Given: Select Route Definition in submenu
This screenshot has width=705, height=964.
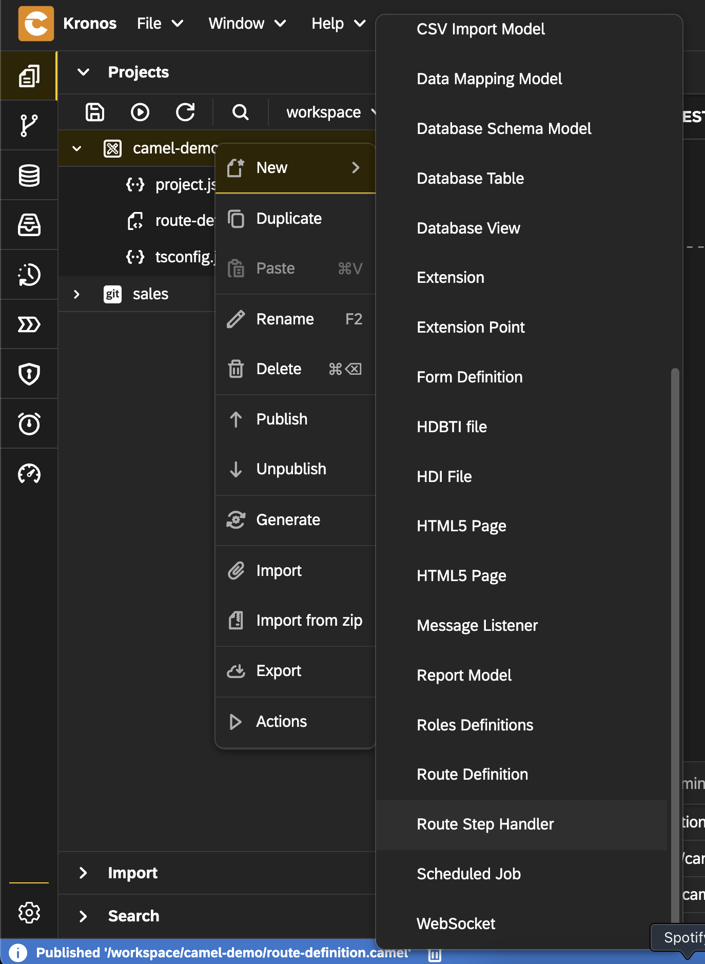Looking at the screenshot, I should point(521,775).
